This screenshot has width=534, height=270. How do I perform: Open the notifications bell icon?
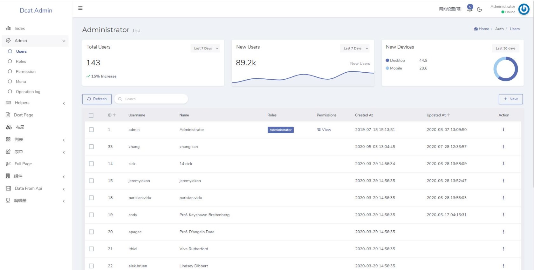pyautogui.click(x=469, y=9)
